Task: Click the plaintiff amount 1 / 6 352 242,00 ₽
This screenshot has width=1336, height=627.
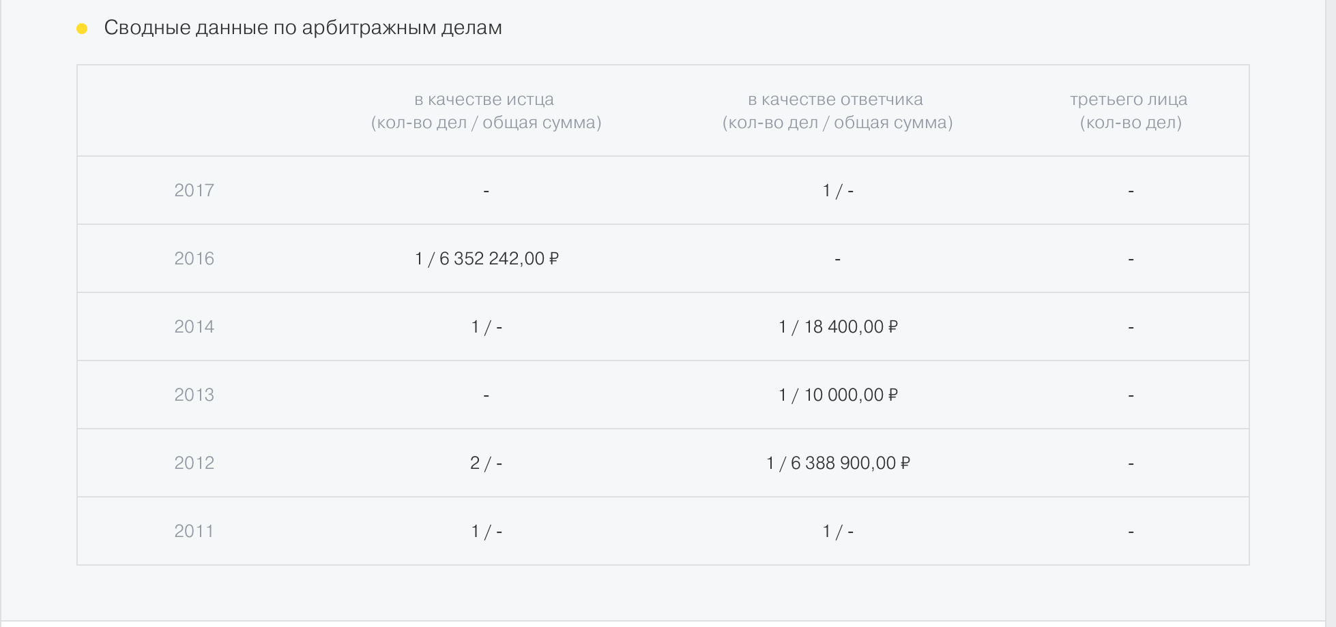Action: coord(487,258)
